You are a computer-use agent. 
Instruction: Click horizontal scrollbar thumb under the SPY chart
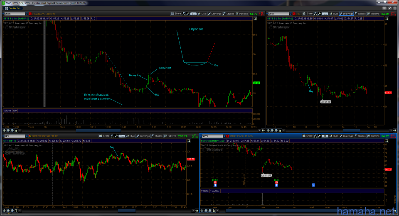127,211
